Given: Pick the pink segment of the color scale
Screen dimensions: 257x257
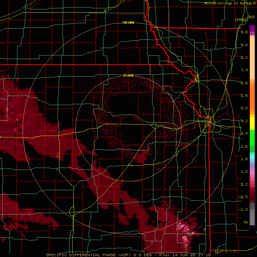Looking at the screenshot, I should pyautogui.click(x=252, y=173).
